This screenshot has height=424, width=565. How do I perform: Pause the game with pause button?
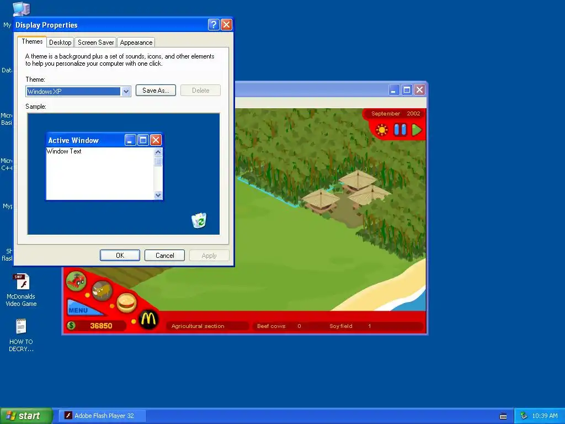[x=400, y=130]
